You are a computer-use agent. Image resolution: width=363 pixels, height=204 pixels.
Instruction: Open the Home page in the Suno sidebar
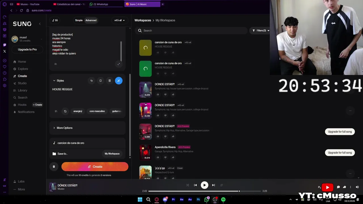(x=22, y=62)
